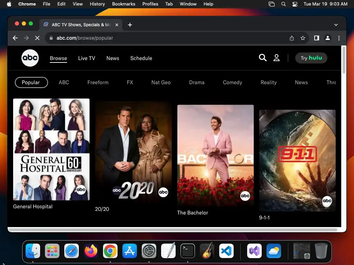Open Live TV in the ABC nav
Viewport: 354px width, 265px height.
click(86, 58)
